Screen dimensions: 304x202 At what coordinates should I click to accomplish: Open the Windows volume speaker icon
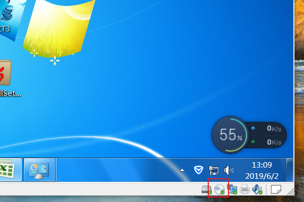[229, 170]
